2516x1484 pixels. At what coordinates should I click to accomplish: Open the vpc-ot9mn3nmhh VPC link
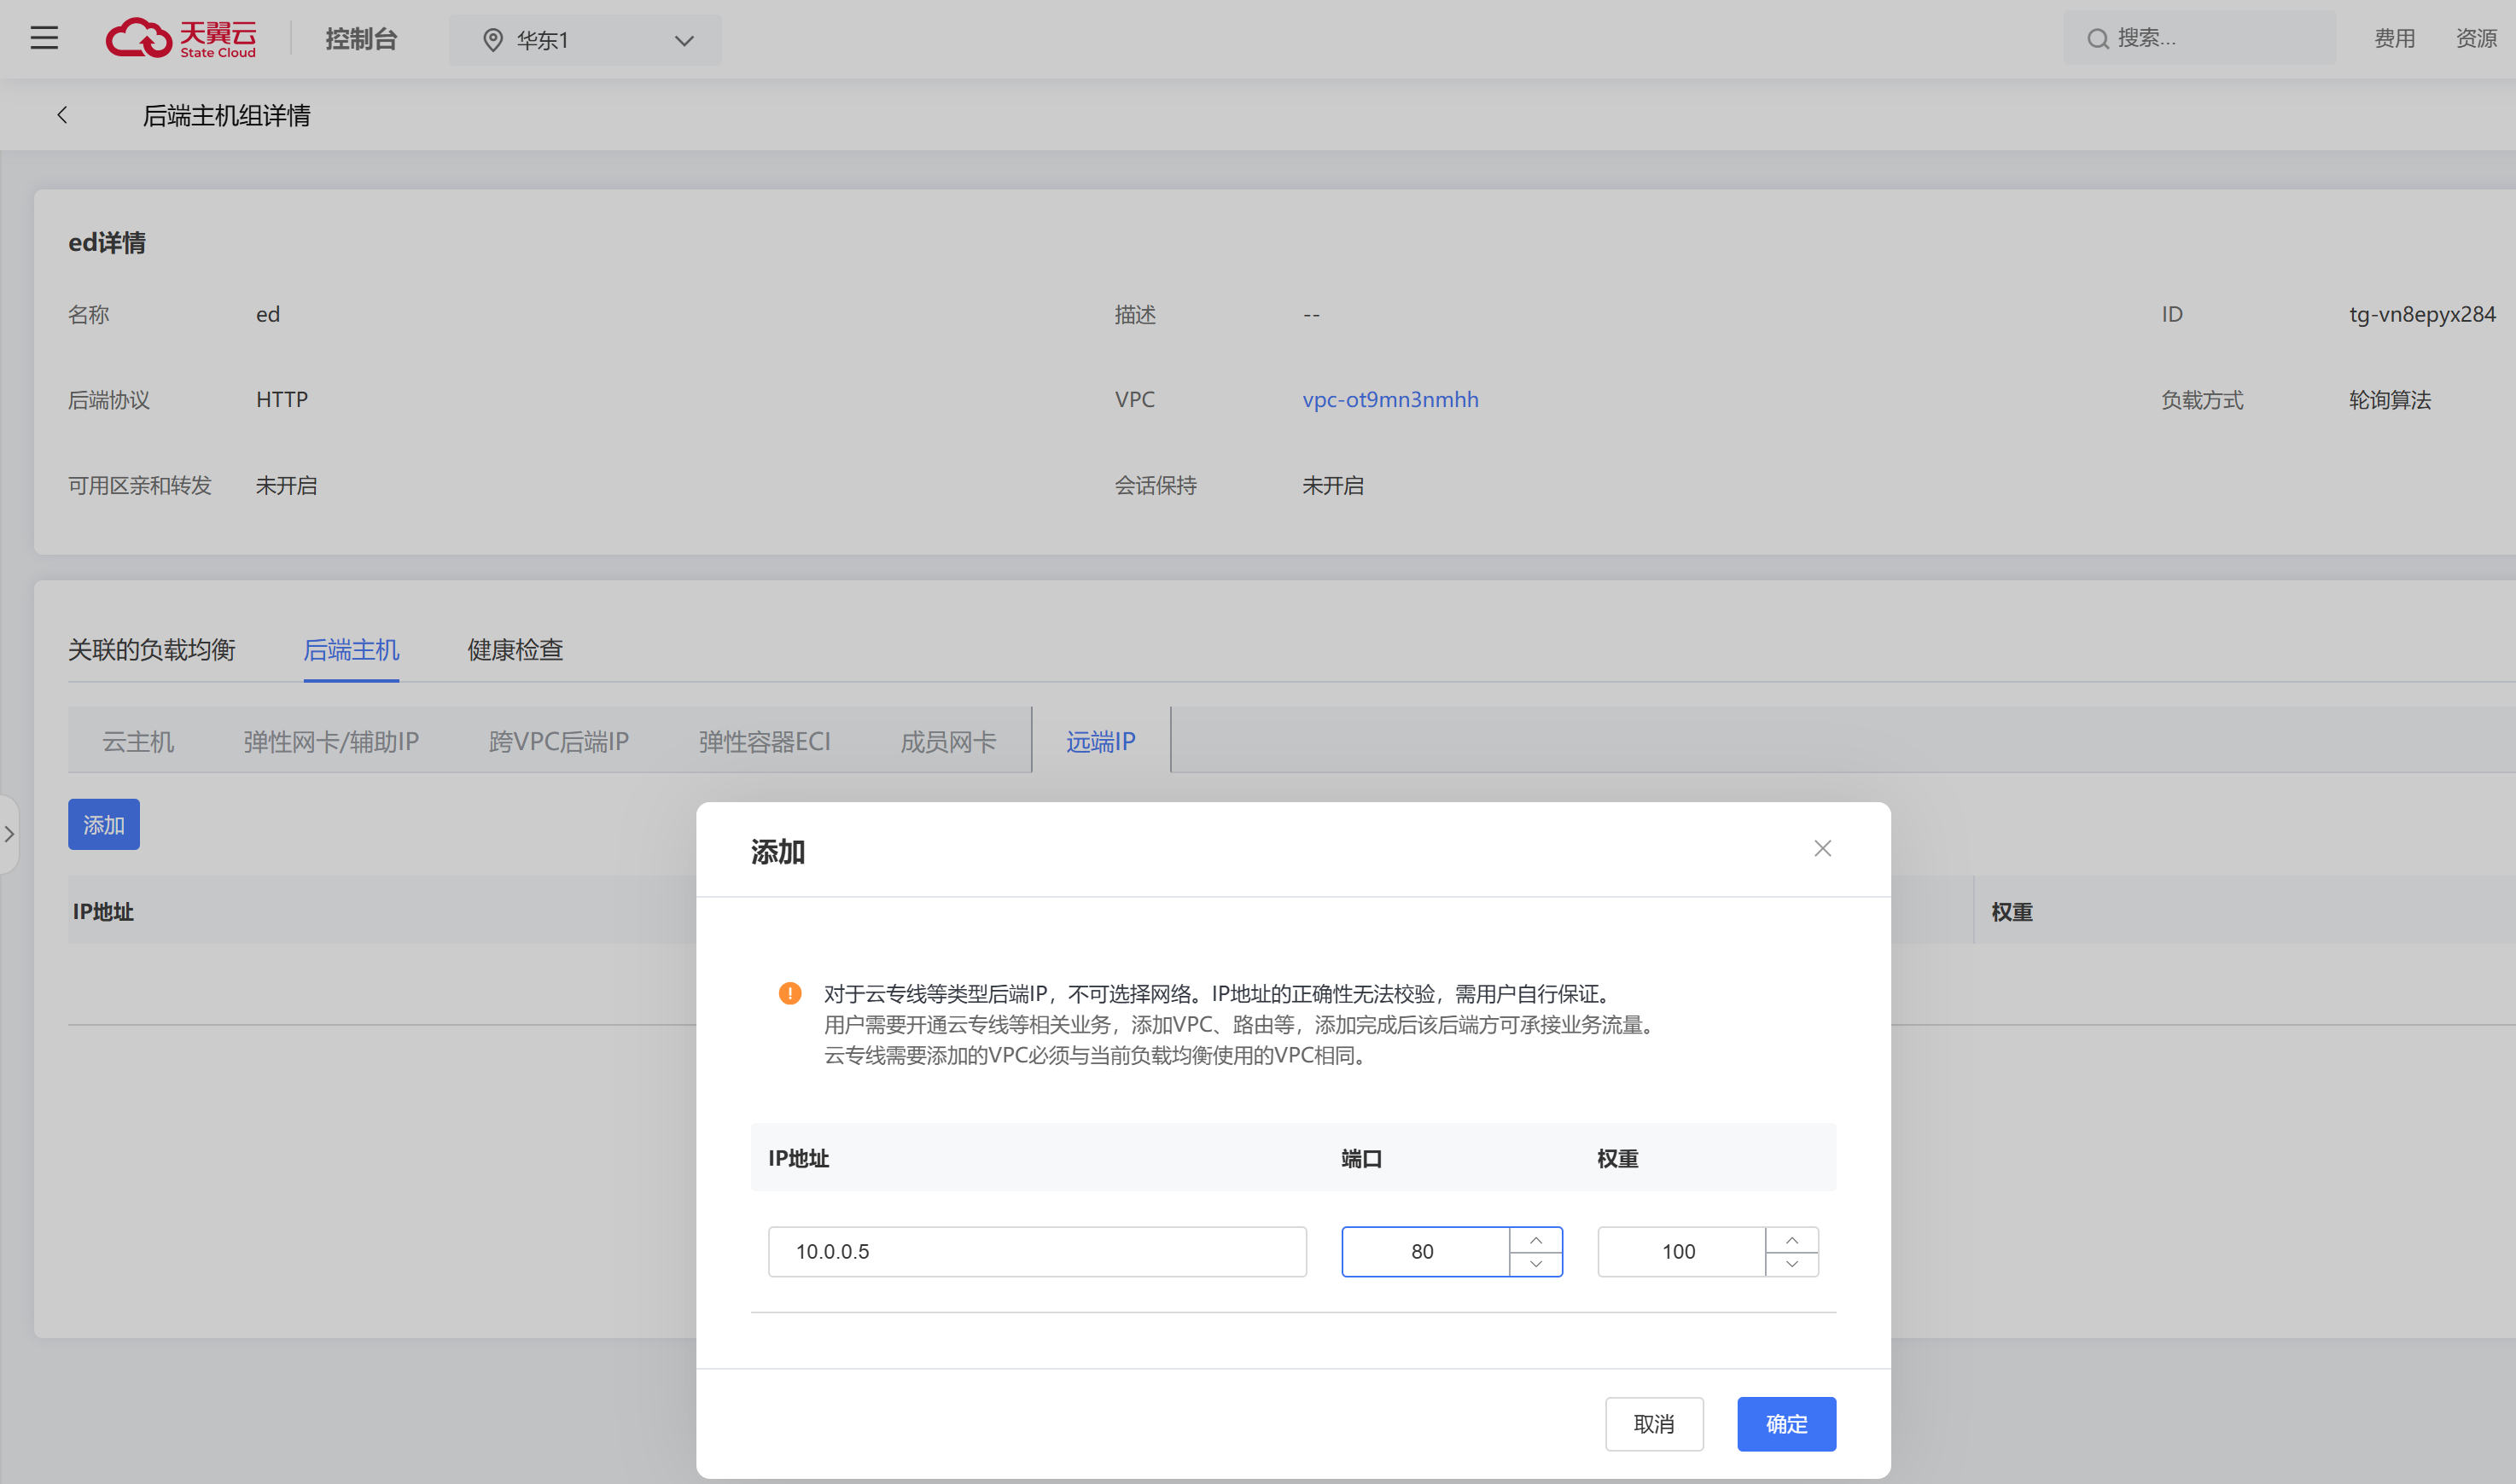[x=1389, y=399]
